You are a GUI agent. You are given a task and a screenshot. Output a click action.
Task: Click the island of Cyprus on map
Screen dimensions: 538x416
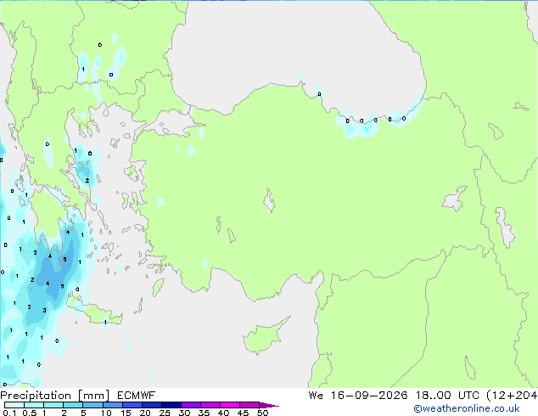(264, 335)
